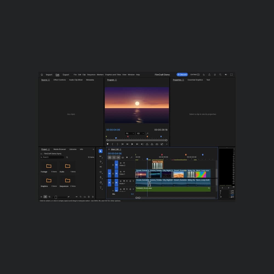Select the Slip tool

pyautogui.click(x=101, y=172)
